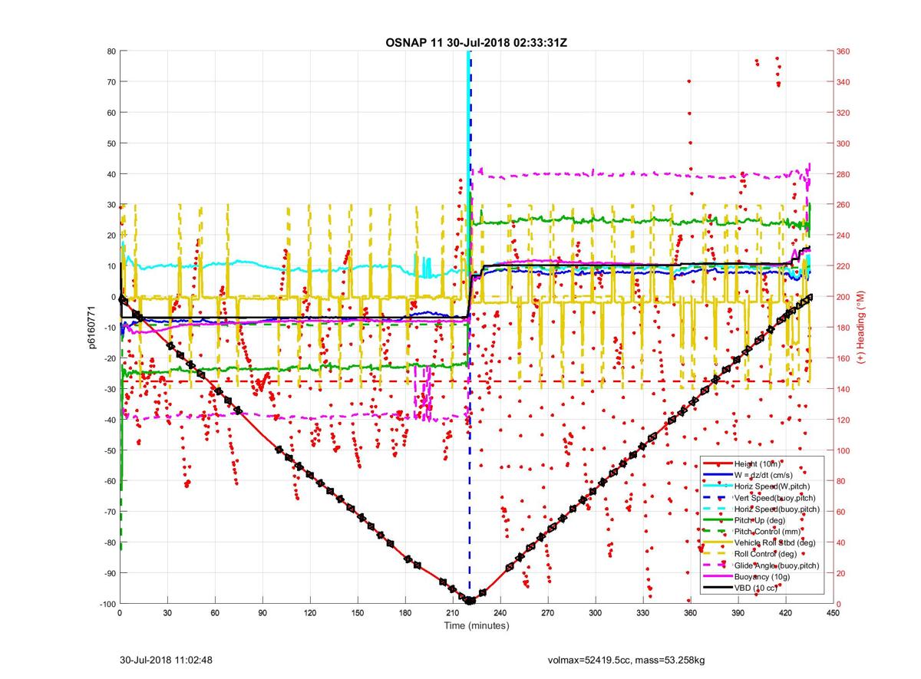Select the "Buoyancy (10g)" legend entry
921x679 pixels.
pyautogui.click(x=762, y=576)
